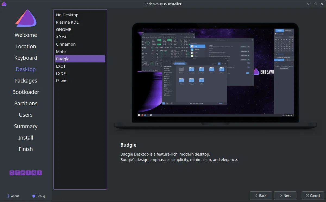The height and width of the screenshot is (202, 326).
Task: Click the titlebar app icon
Action: pyautogui.click(x=4, y=4)
